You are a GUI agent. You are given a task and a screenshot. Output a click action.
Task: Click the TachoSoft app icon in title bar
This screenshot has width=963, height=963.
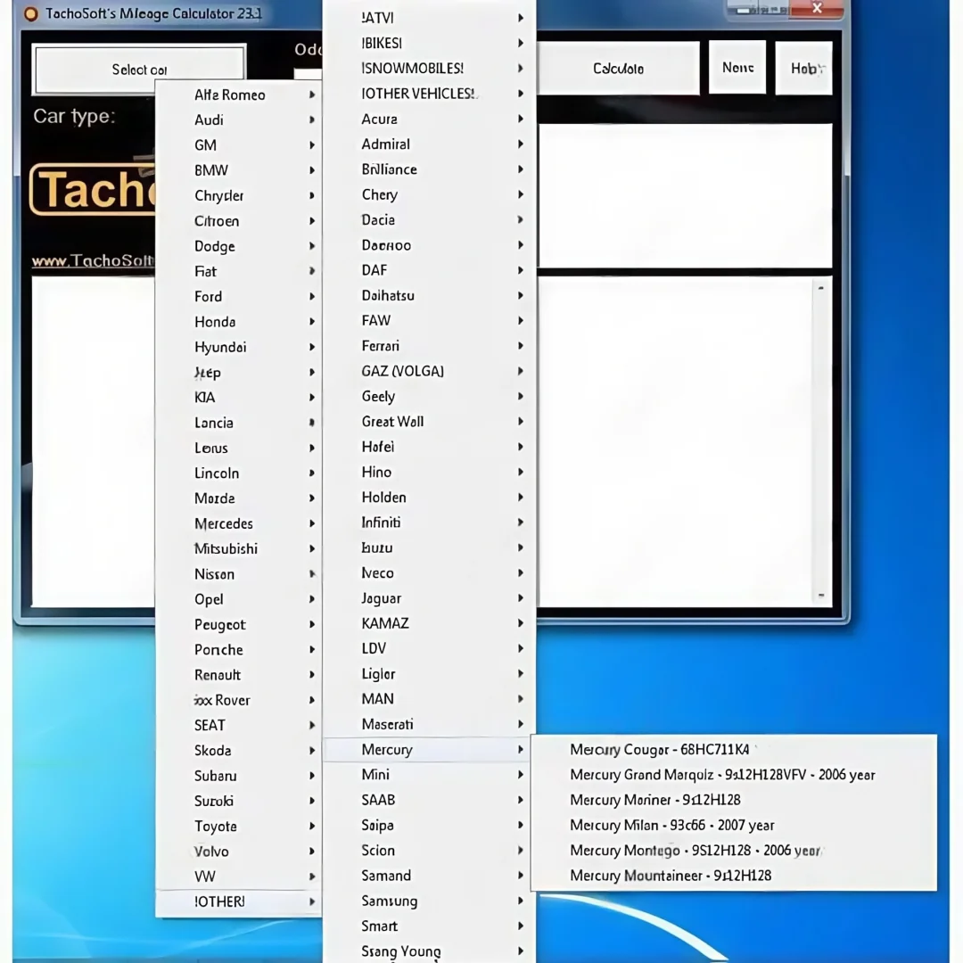click(x=30, y=13)
